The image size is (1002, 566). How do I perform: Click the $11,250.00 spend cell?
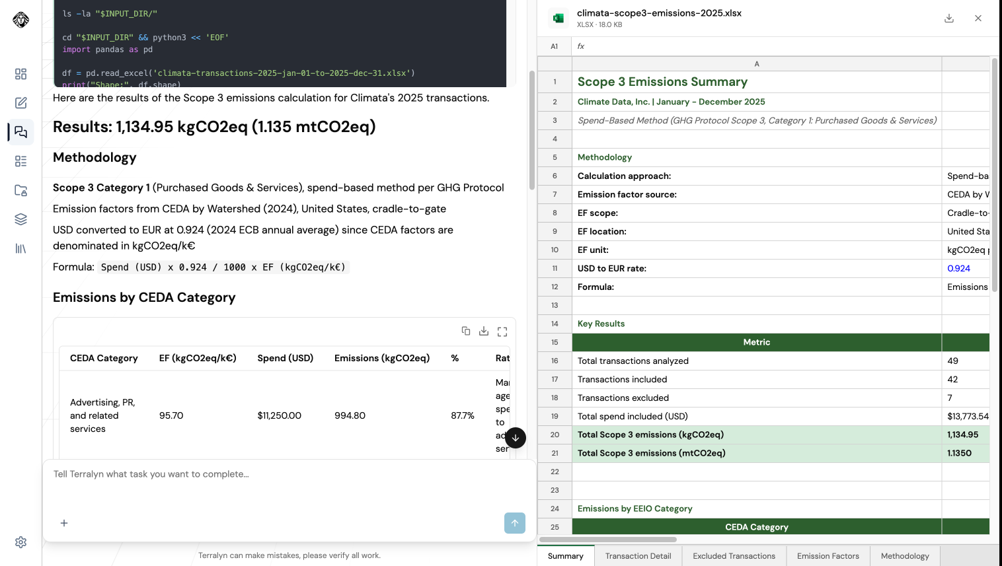(279, 415)
